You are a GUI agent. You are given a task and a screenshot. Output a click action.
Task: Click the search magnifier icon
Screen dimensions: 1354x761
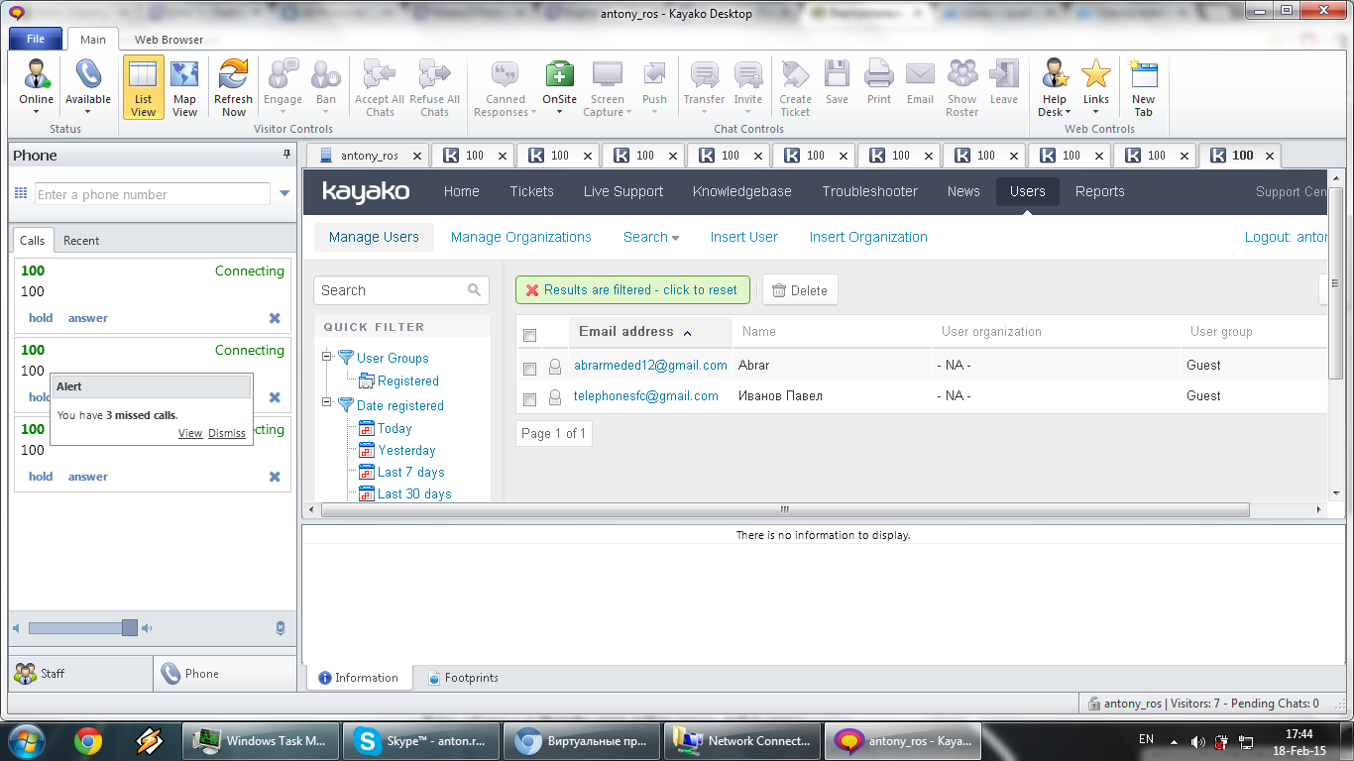tap(475, 290)
